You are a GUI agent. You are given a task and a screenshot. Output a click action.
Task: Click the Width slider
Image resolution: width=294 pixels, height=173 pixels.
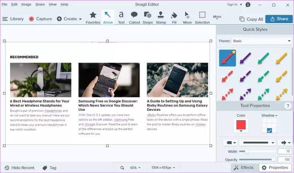pyautogui.click(x=257, y=151)
